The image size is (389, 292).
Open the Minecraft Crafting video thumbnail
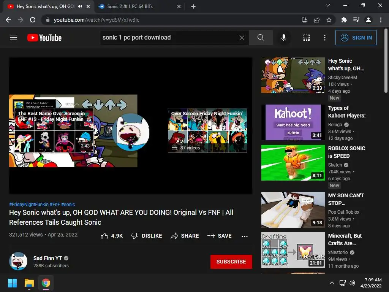click(x=293, y=250)
